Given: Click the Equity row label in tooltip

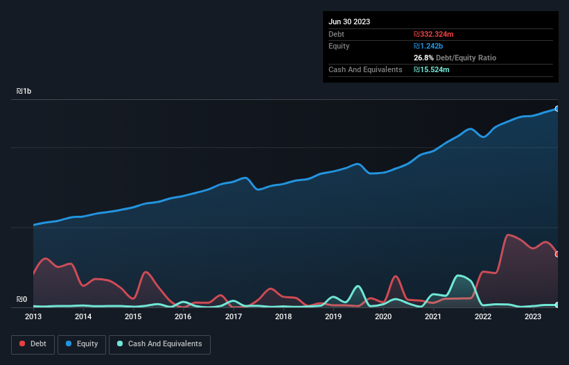Looking at the screenshot, I should [x=339, y=46].
